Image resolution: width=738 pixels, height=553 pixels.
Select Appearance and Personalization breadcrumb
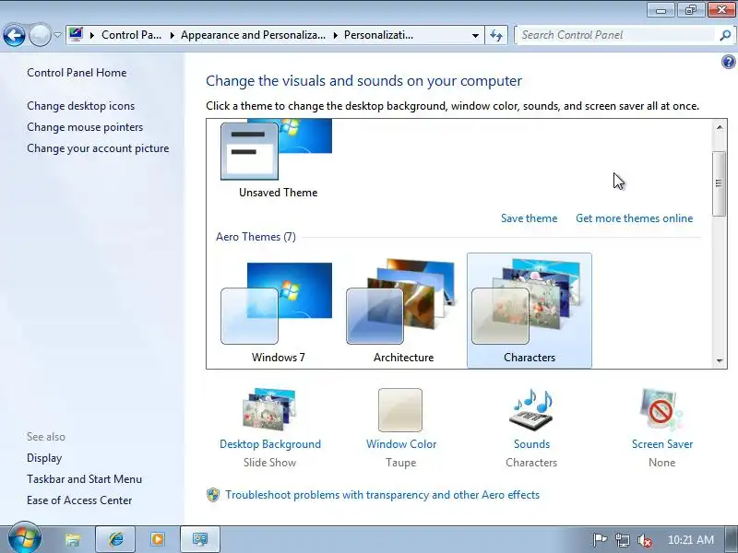click(253, 35)
